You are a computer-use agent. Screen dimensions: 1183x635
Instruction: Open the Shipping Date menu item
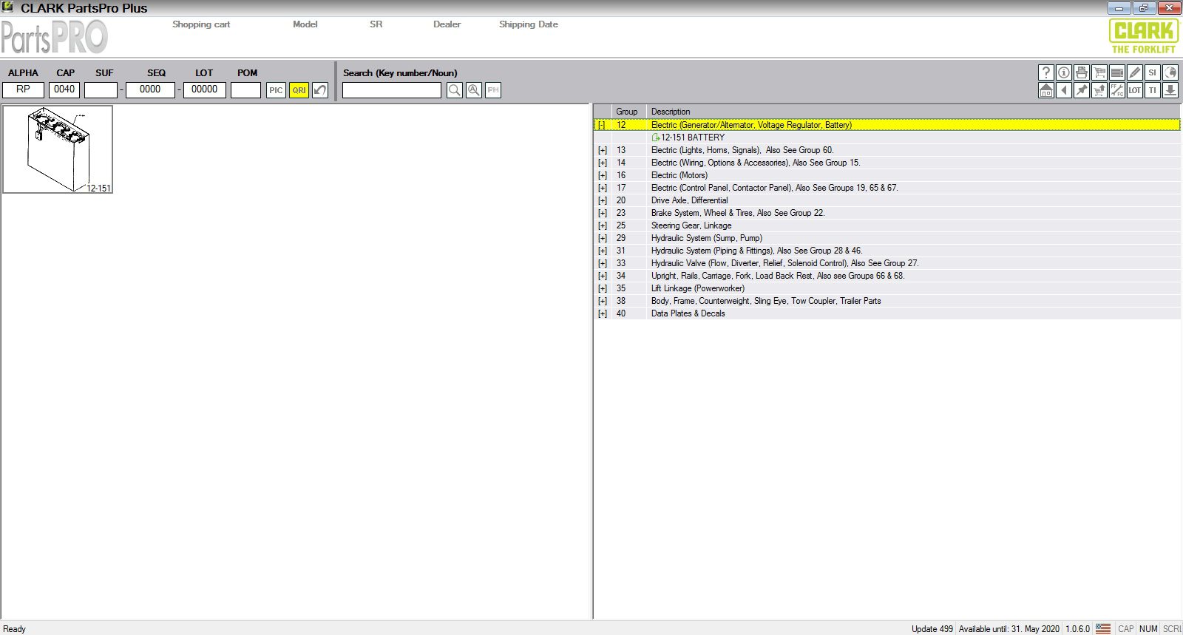pyautogui.click(x=529, y=24)
